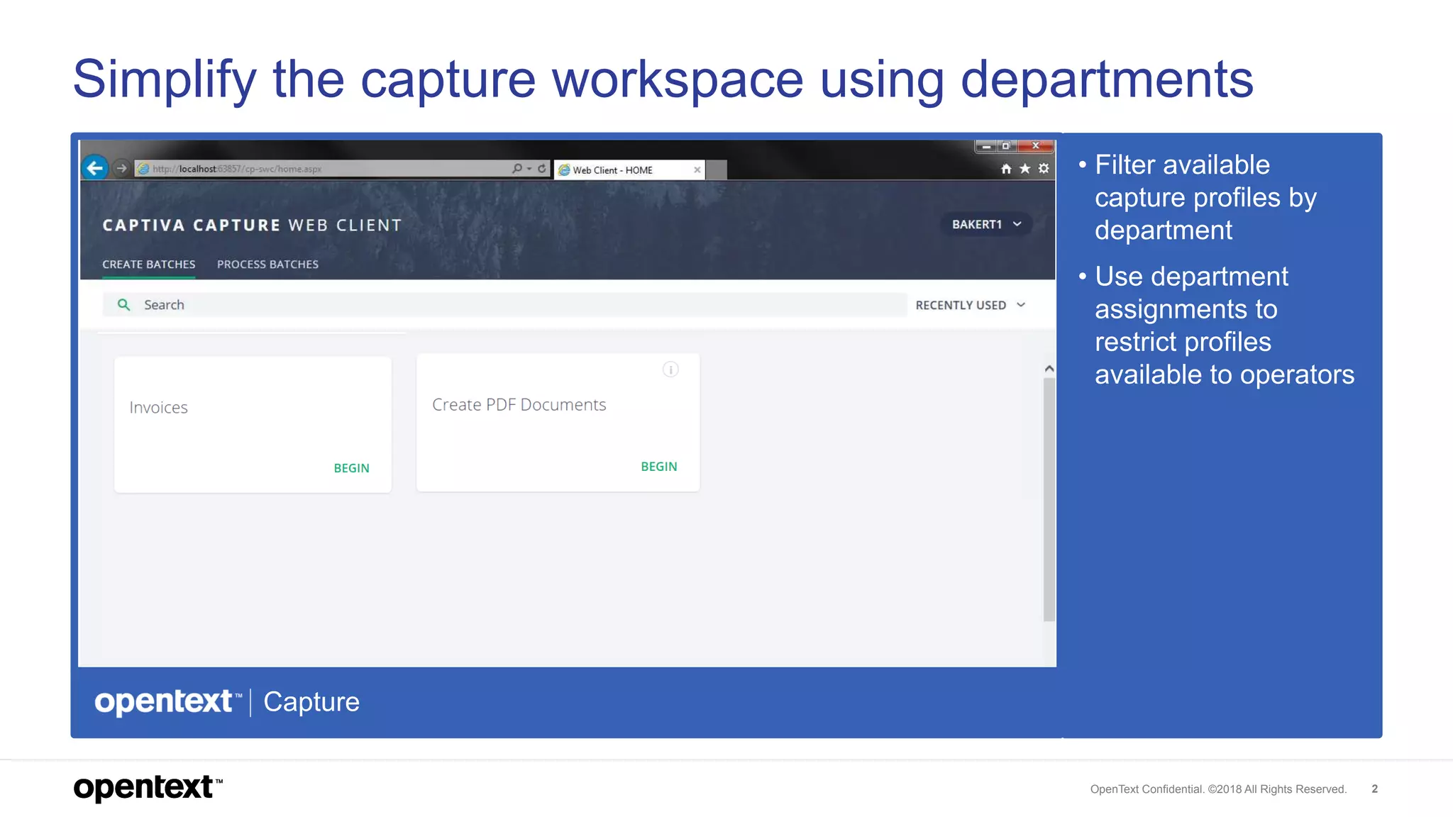Click BEGIN on Create PDF Documents card
The image size is (1453, 817).
[x=658, y=467]
